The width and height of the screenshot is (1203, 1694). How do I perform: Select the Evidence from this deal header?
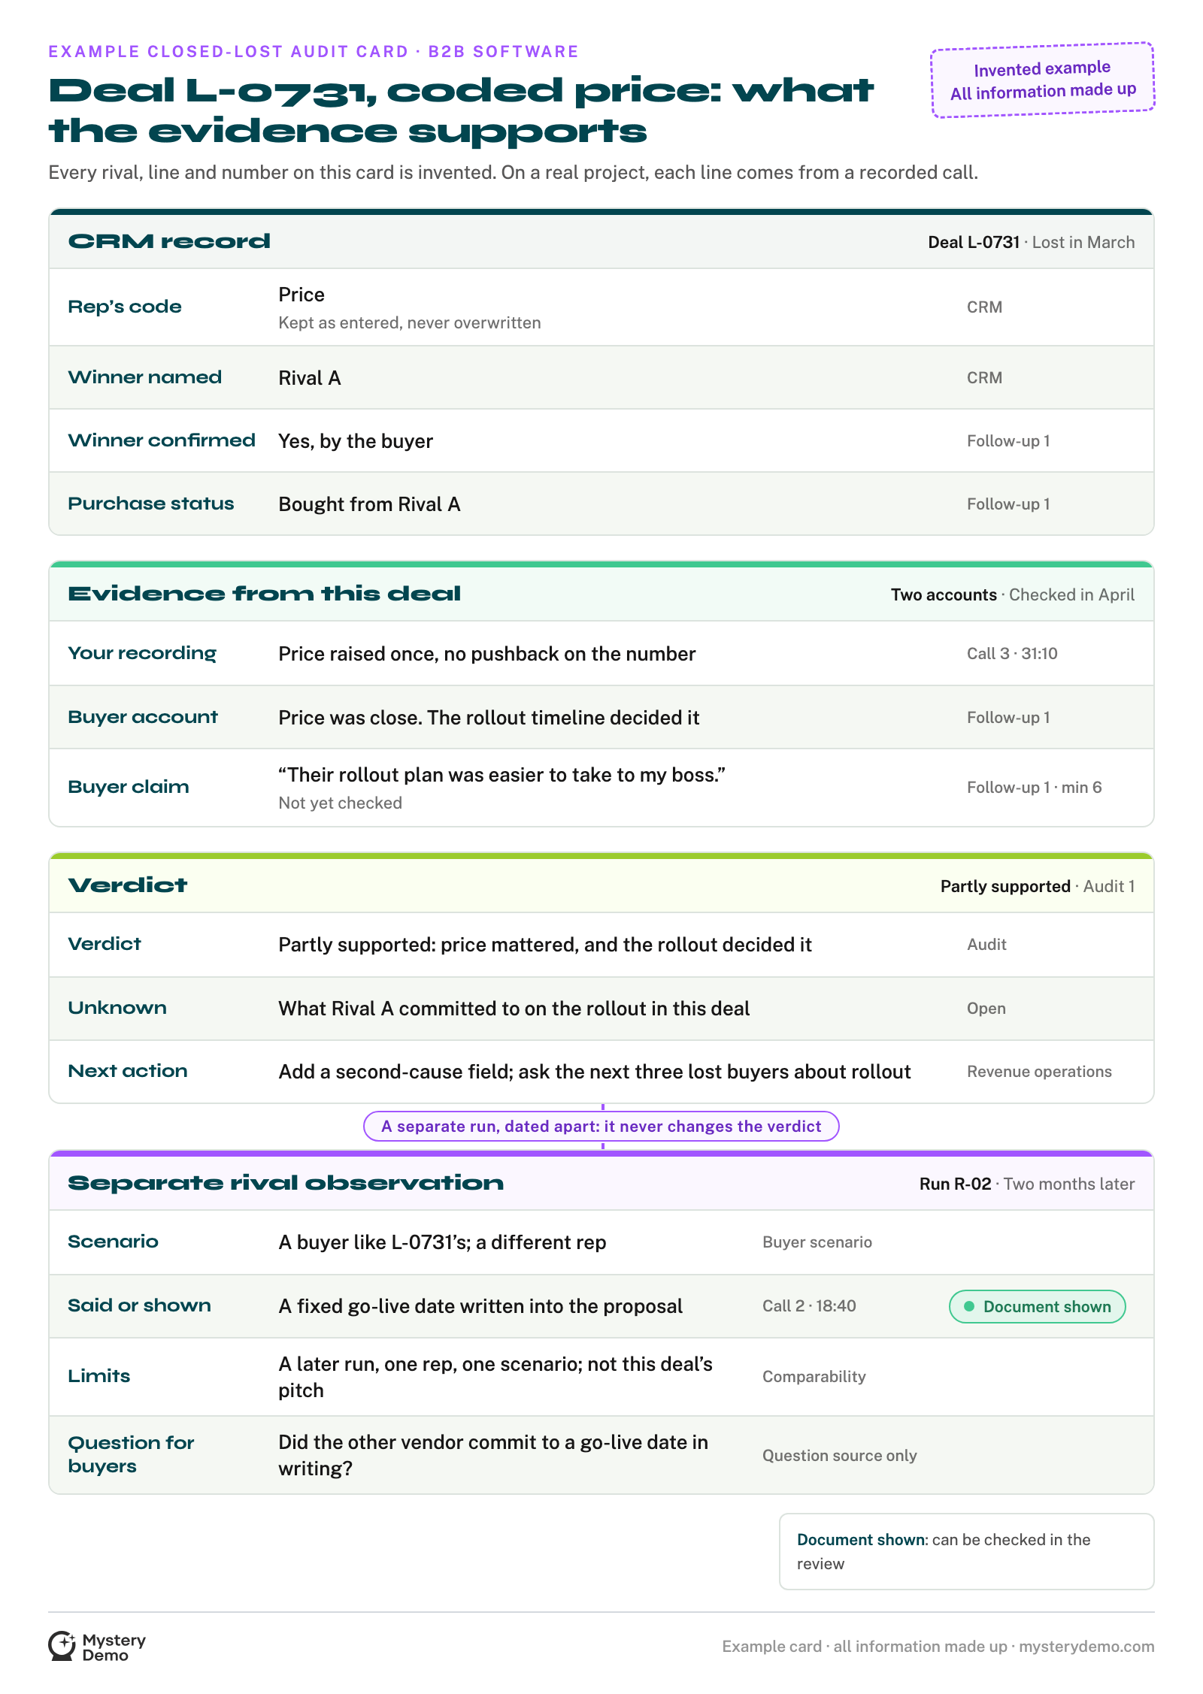601,594
